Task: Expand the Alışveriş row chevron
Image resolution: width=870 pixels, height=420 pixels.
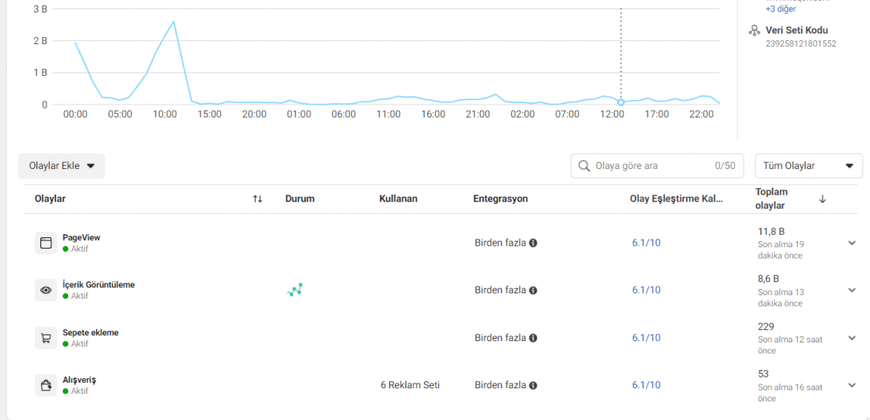Action: tap(852, 384)
